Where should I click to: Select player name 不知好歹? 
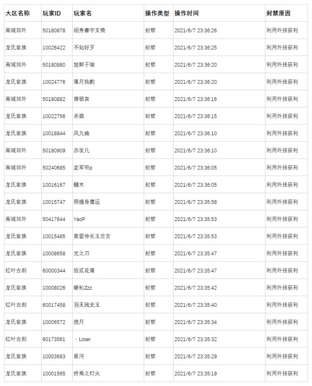click(84, 48)
